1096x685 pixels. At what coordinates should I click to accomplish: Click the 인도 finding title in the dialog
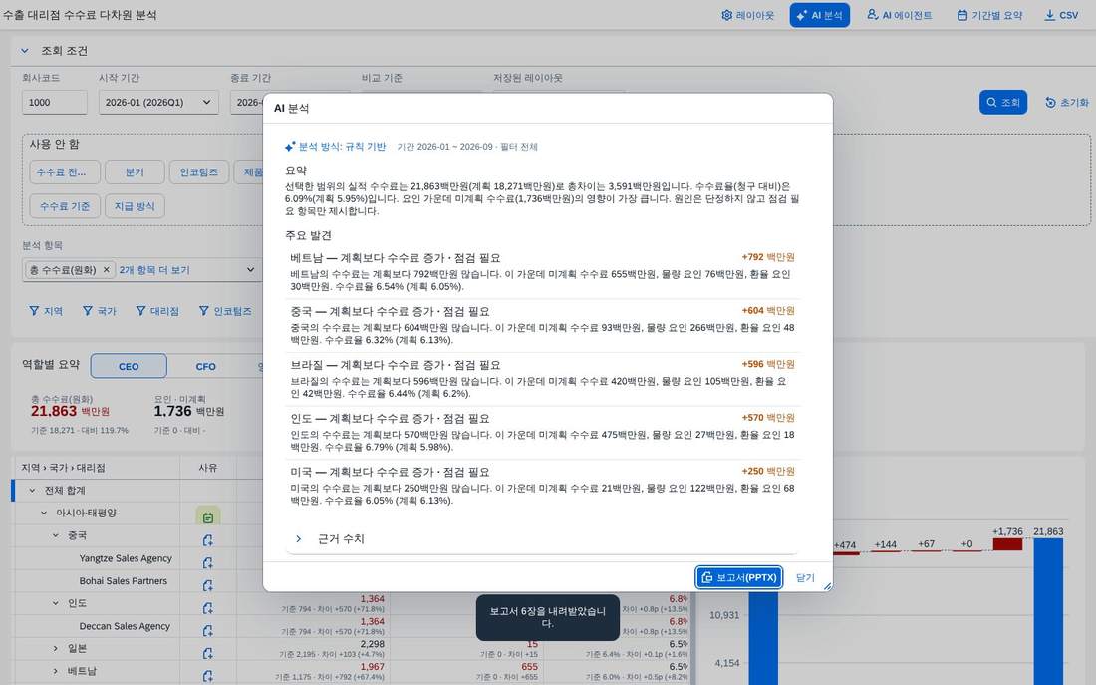click(x=390, y=419)
